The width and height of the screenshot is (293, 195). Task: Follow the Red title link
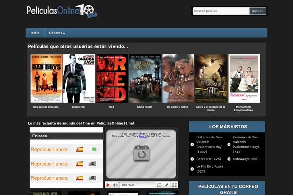tap(111, 107)
